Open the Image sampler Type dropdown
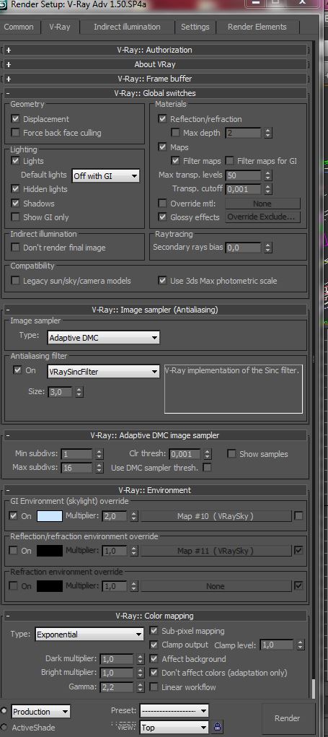 (x=103, y=338)
